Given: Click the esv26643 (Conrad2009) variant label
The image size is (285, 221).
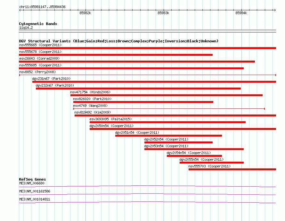Looking at the screenshot, I should 39,58.
